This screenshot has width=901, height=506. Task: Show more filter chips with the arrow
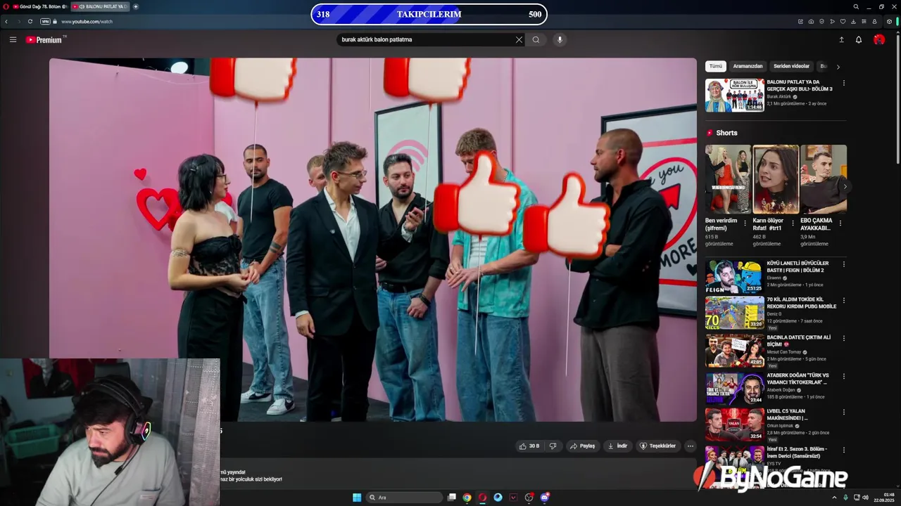click(x=838, y=67)
